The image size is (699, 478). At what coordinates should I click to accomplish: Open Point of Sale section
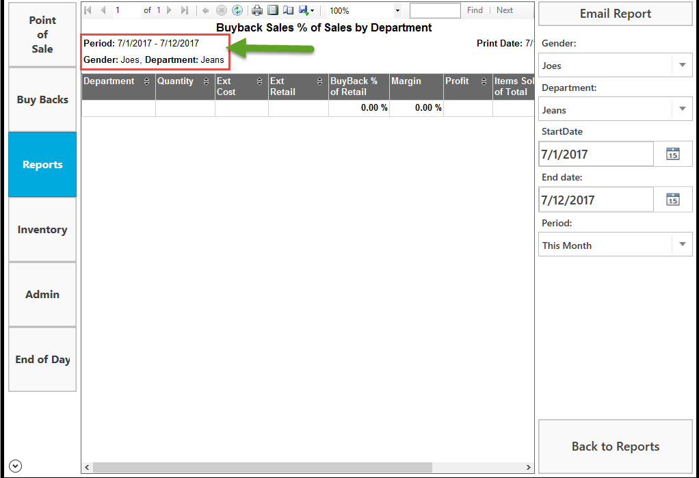point(42,34)
